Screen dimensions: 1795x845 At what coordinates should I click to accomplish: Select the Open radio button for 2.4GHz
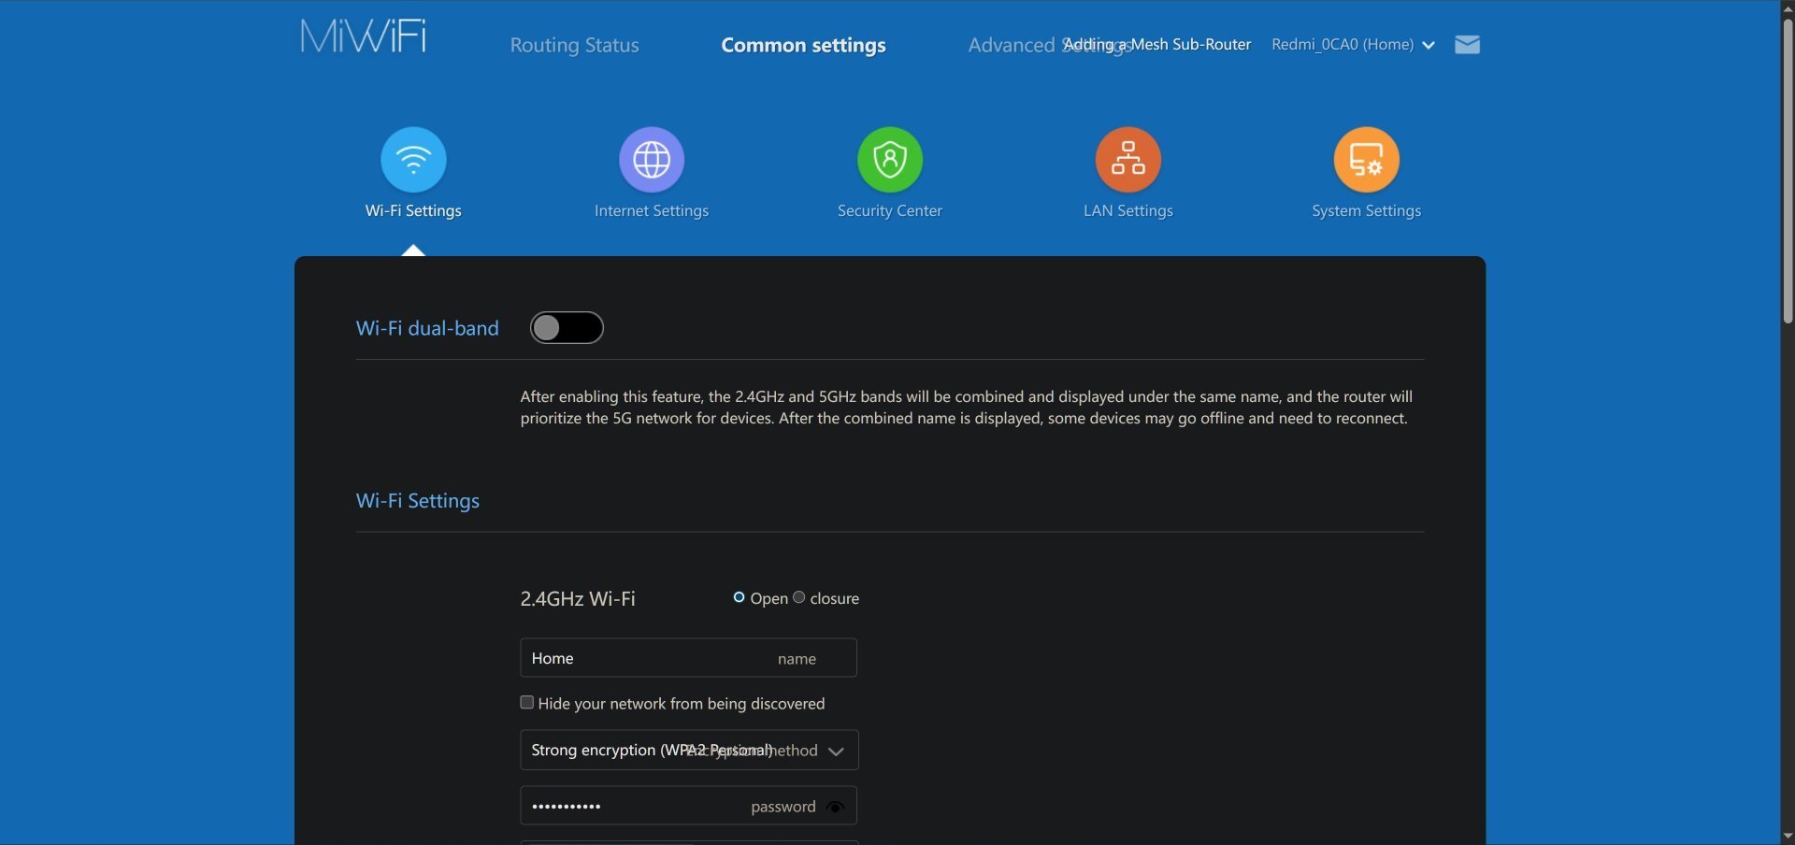(x=740, y=597)
